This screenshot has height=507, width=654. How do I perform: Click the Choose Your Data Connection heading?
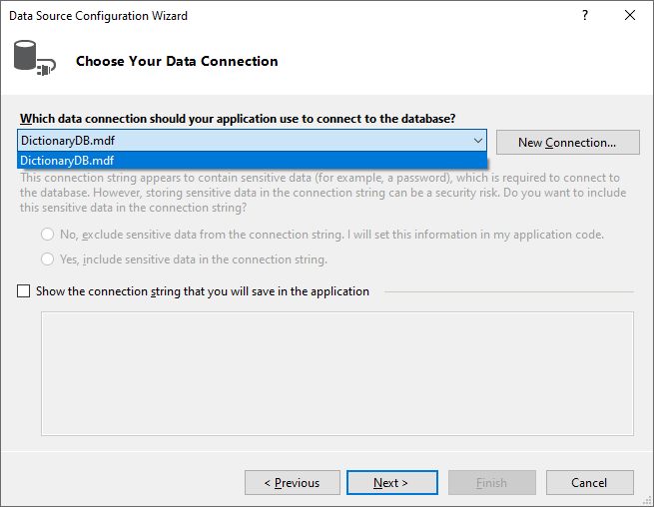point(177,61)
